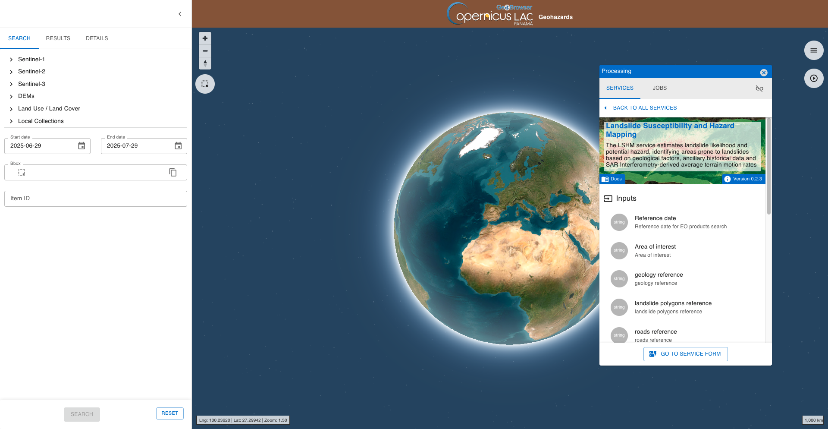The width and height of the screenshot is (828, 429).
Task: Click the processing play circle button
Action: tap(813, 79)
